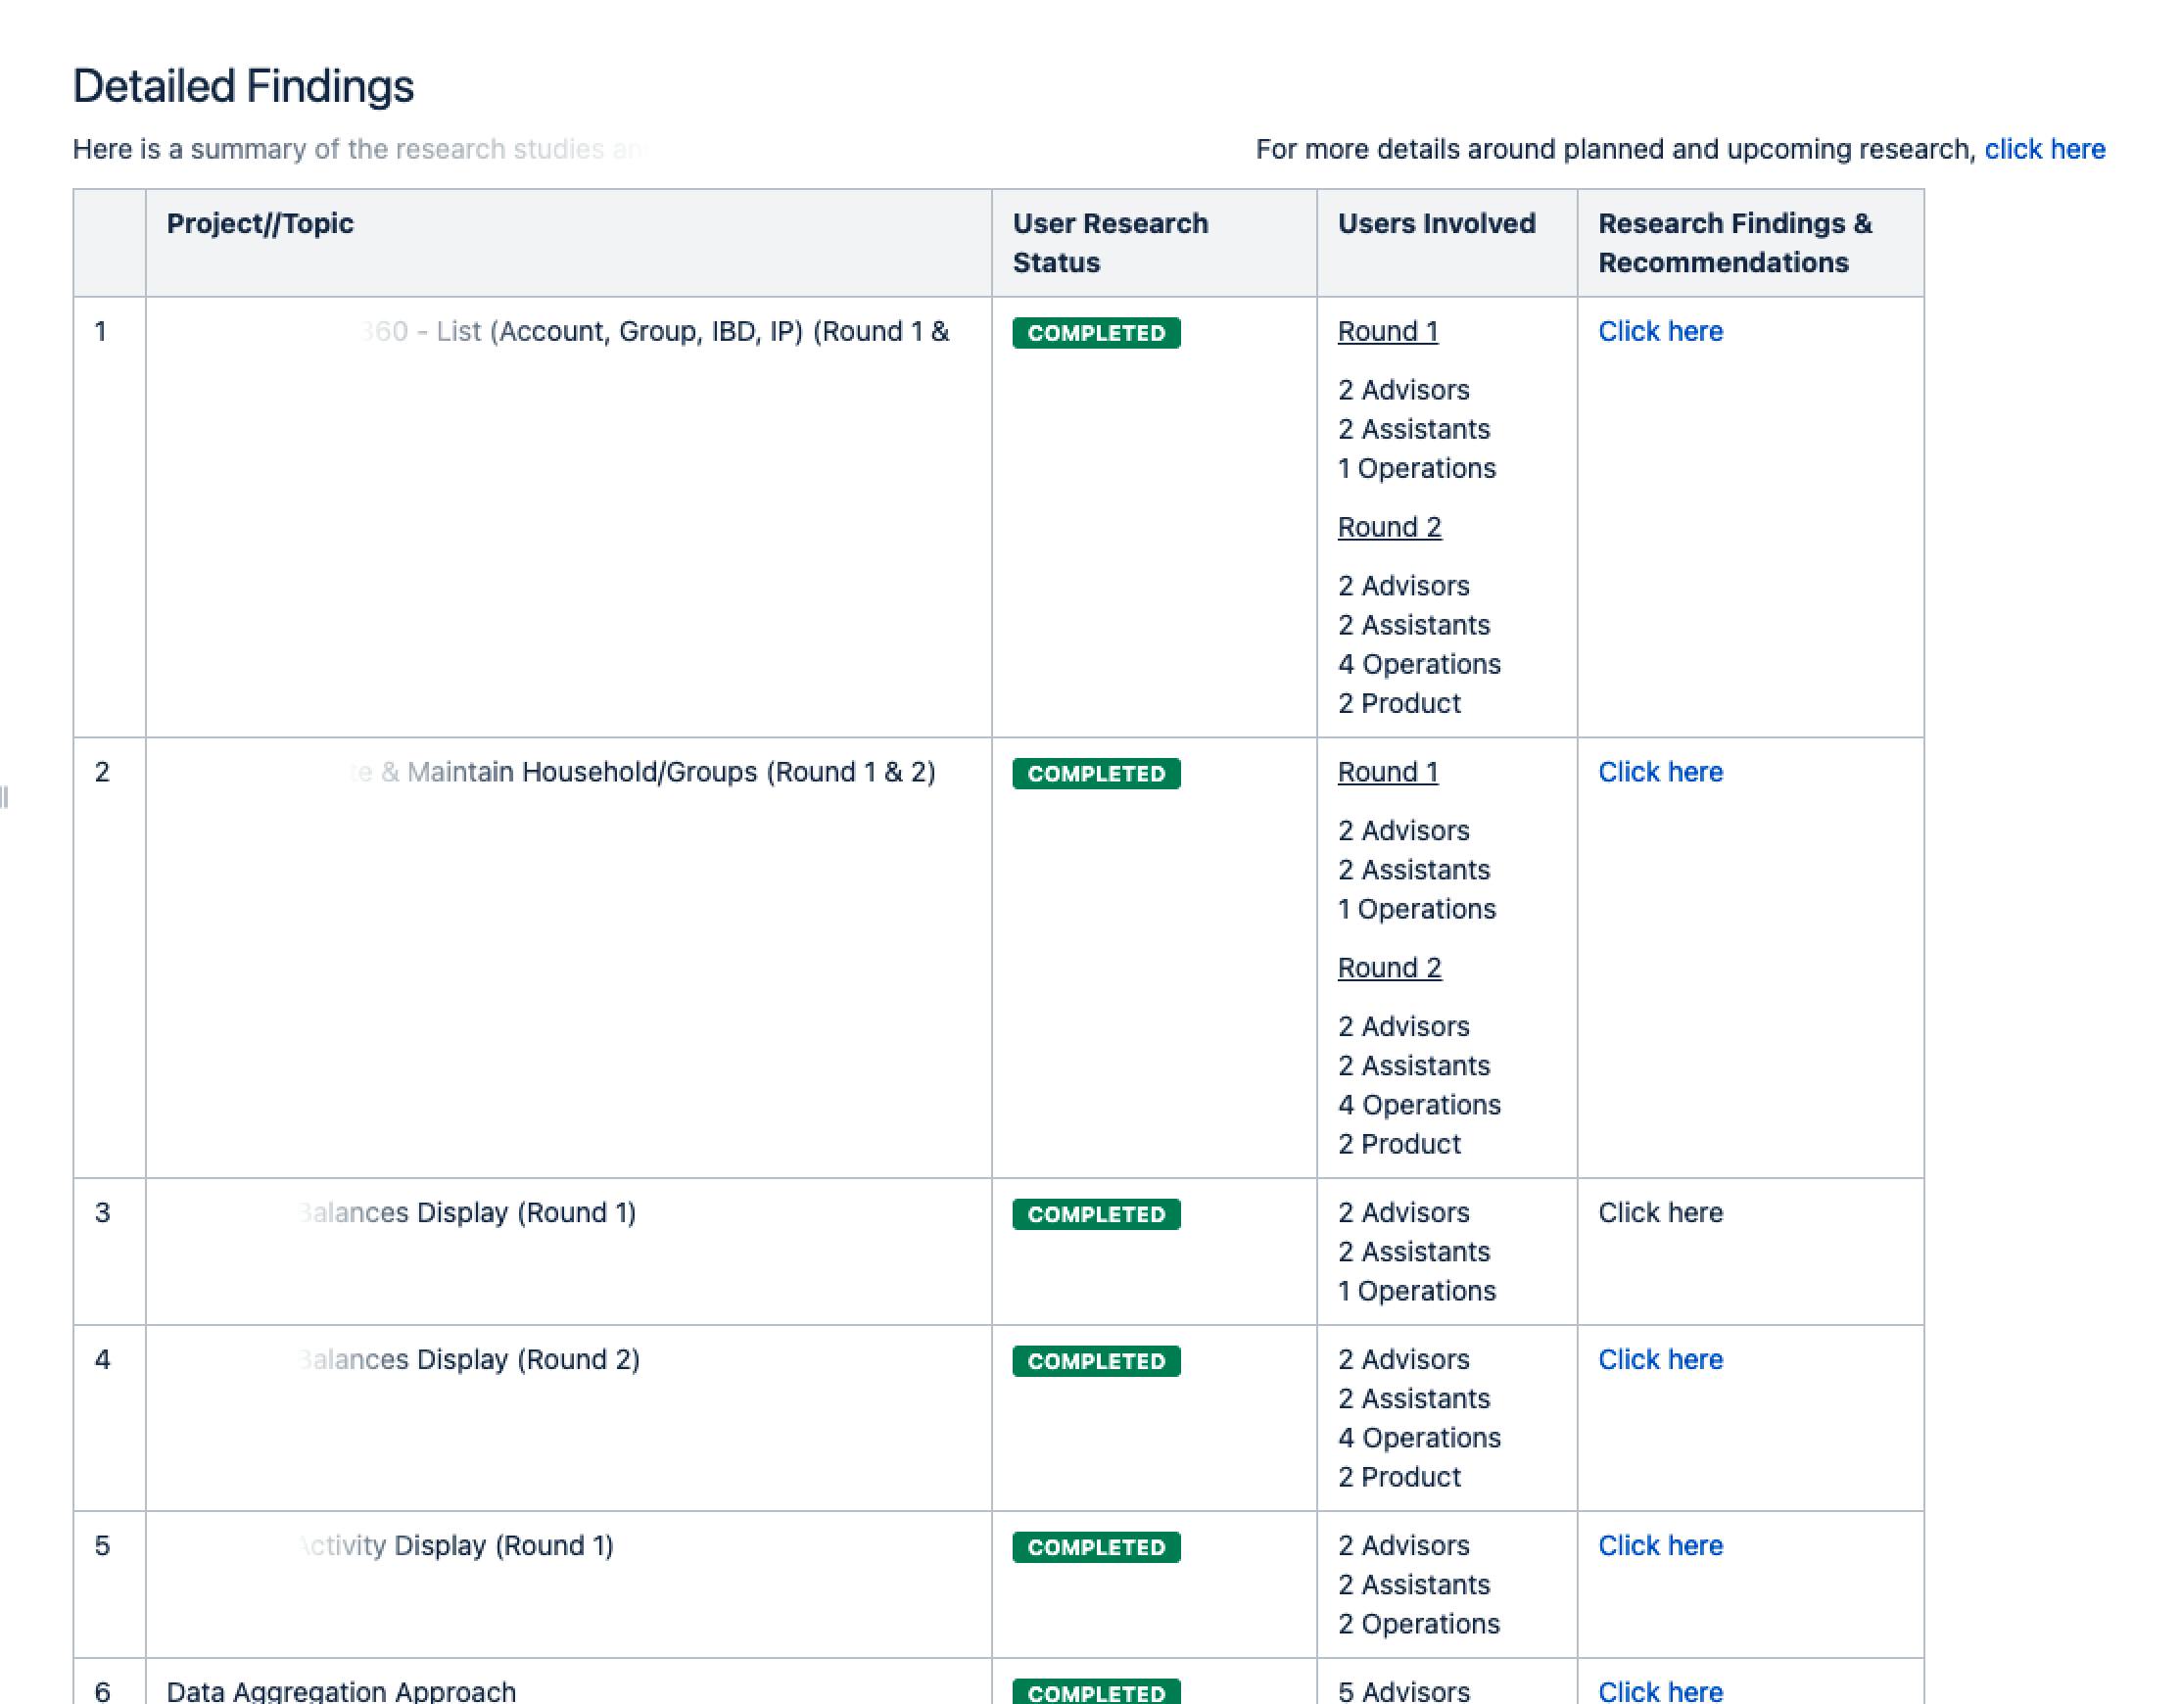Open 'Click here' for Activity Display Round 1
The height and width of the screenshot is (1704, 2180).
[x=1660, y=1545]
